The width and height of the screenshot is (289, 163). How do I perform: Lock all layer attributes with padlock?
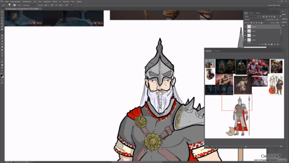[x=261, y=23]
